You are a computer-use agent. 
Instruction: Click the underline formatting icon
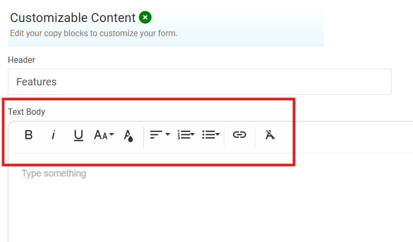[79, 135]
